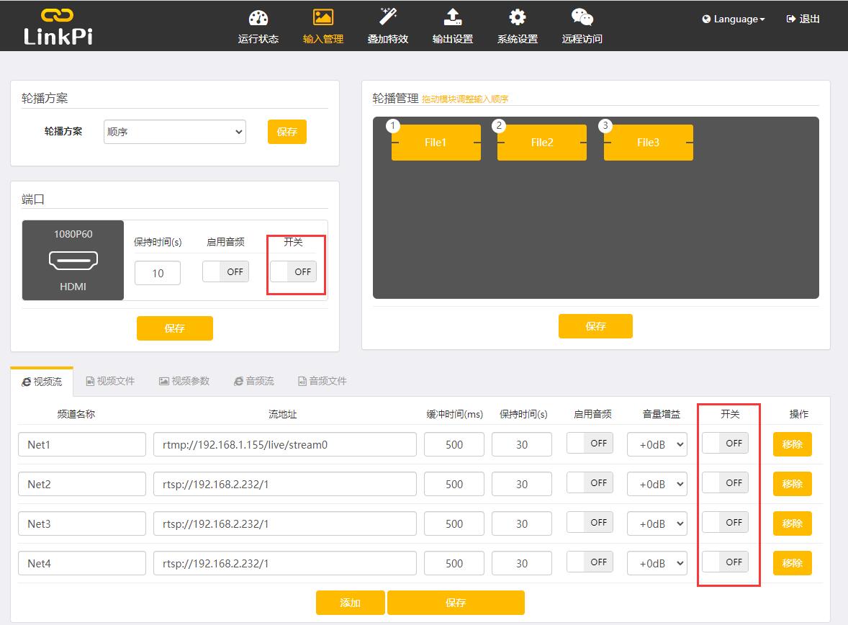Switch to the 音频文件 tab
Screen dimensions: 848x625
click(x=322, y=382)
